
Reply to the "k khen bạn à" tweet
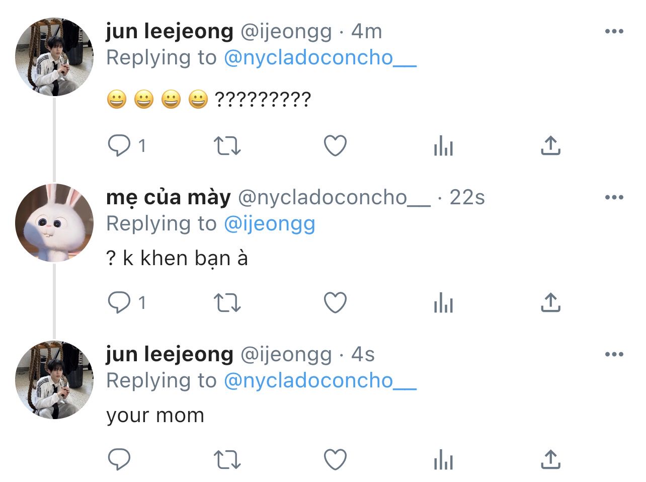point(119,303)
